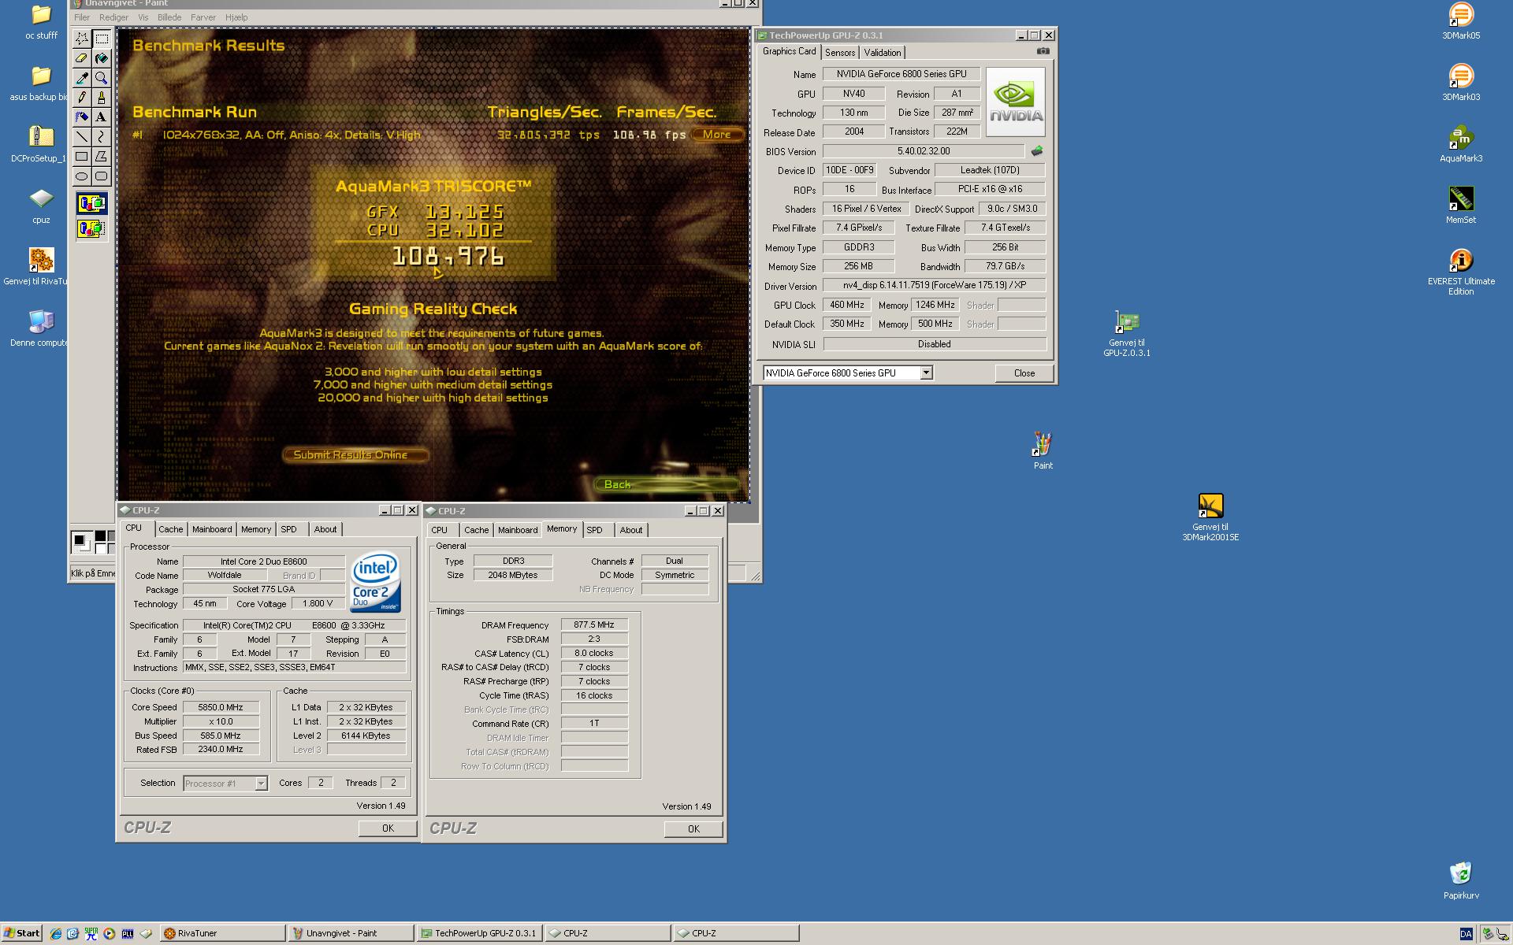Switch to Validation tab in GPU-Z

point(883,53)
